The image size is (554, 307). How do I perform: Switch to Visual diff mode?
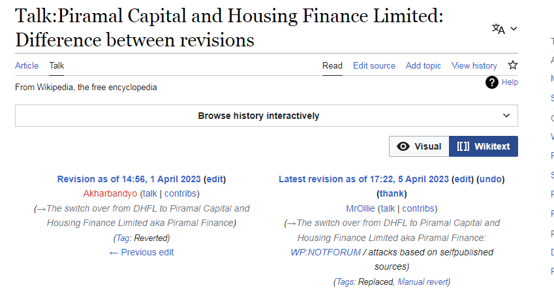pyautogui.click(x=419, y=146)
